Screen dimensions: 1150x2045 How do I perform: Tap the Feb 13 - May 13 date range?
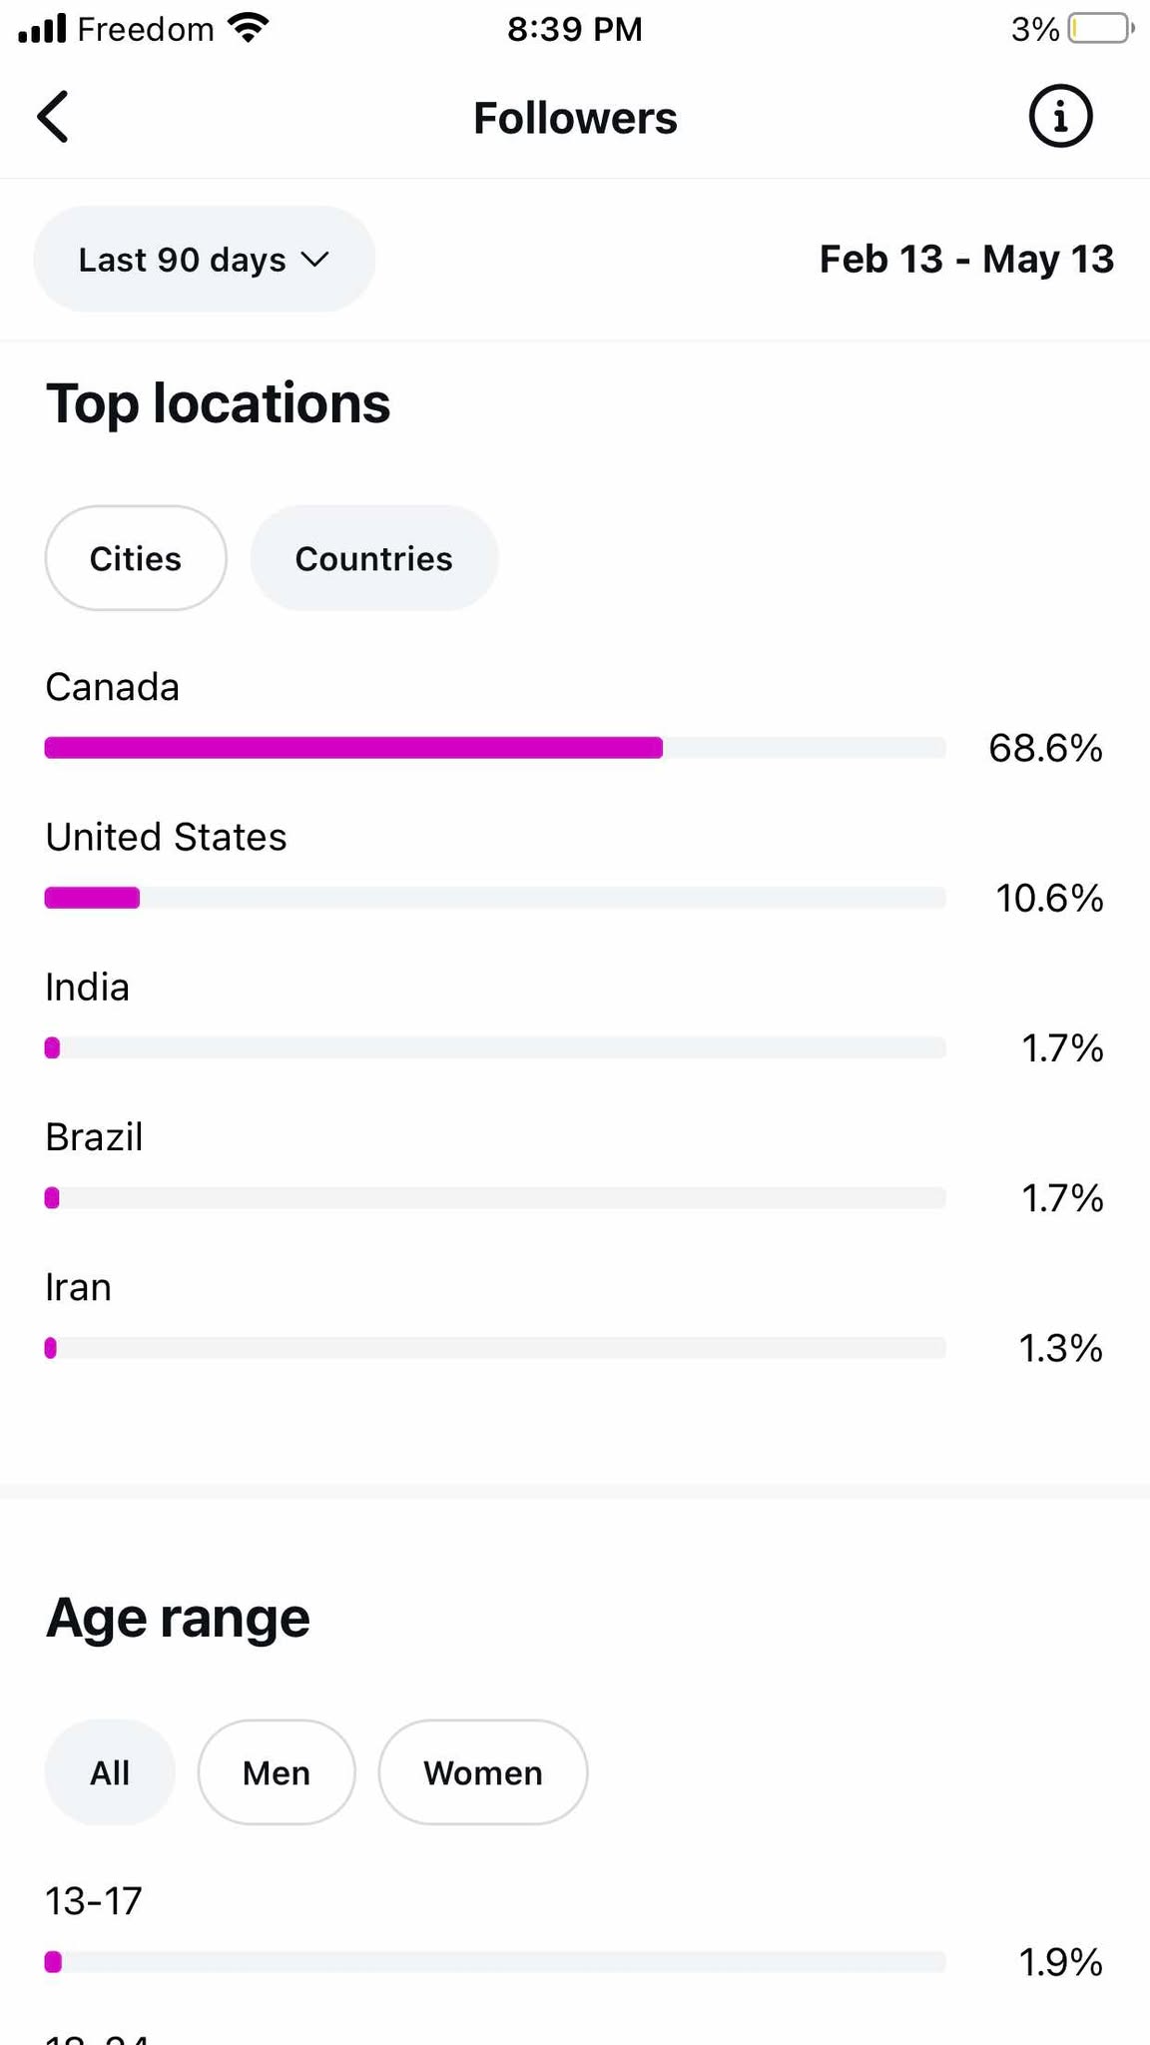click(x=966, y=260)
